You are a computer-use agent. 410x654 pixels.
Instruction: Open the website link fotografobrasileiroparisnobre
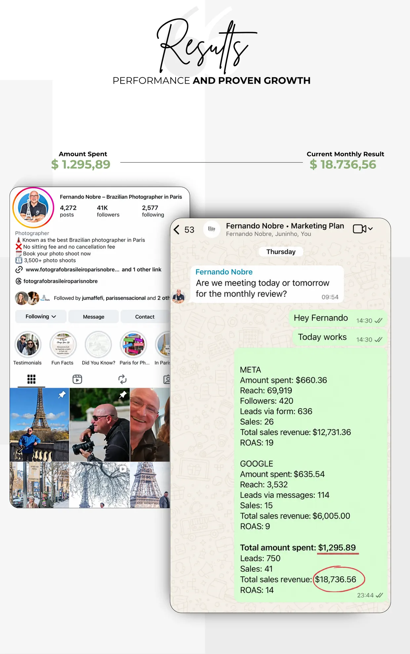[72, 270]
